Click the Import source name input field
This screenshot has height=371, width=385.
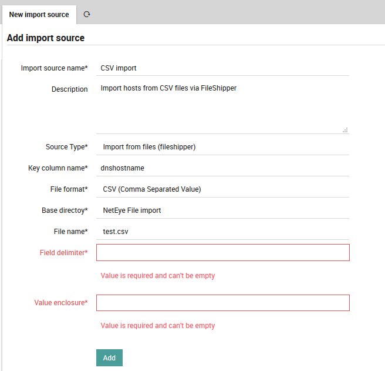coord(223,68)
